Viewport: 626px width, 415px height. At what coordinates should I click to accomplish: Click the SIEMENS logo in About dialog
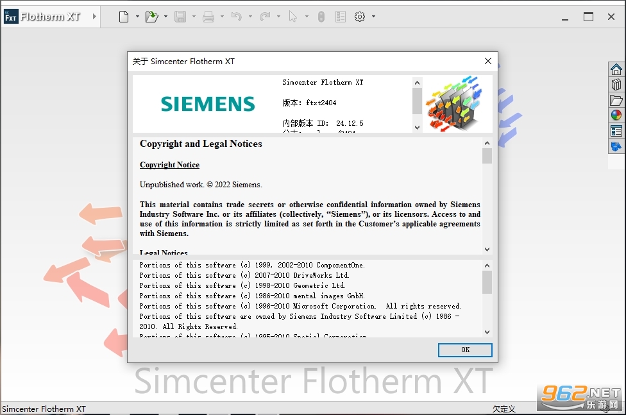(x=208, y=104)
